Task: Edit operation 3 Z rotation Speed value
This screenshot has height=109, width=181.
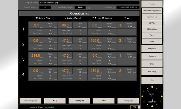Action: pos(110,61)
